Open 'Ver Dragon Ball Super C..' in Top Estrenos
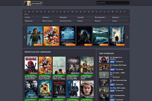152x101 pixels. 118,66
